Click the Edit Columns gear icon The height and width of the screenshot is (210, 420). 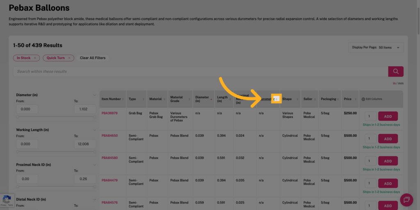[x=363, y=99]
